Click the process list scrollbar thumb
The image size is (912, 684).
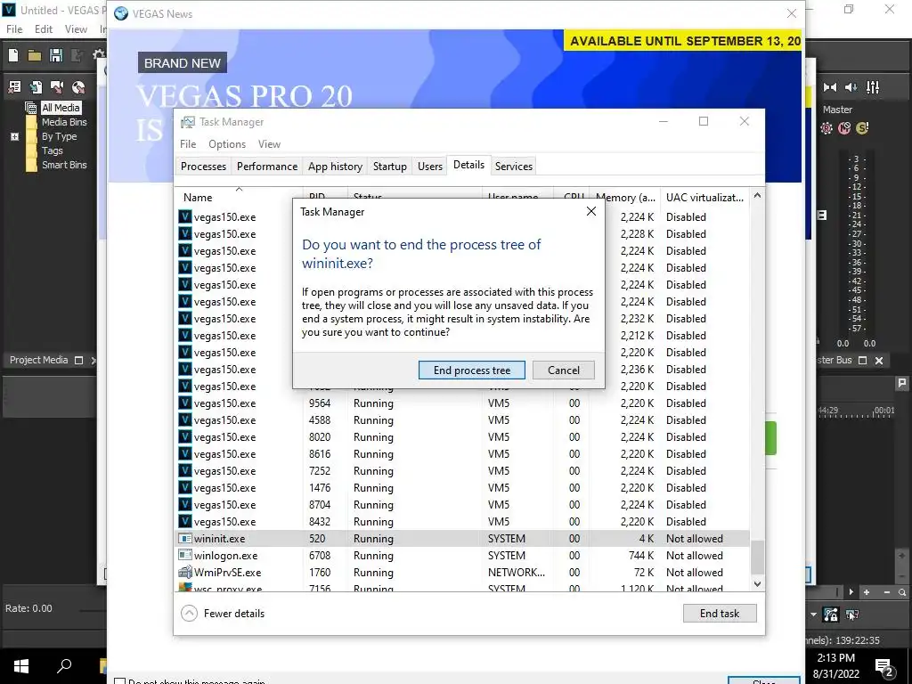click(x=757, y=557)
